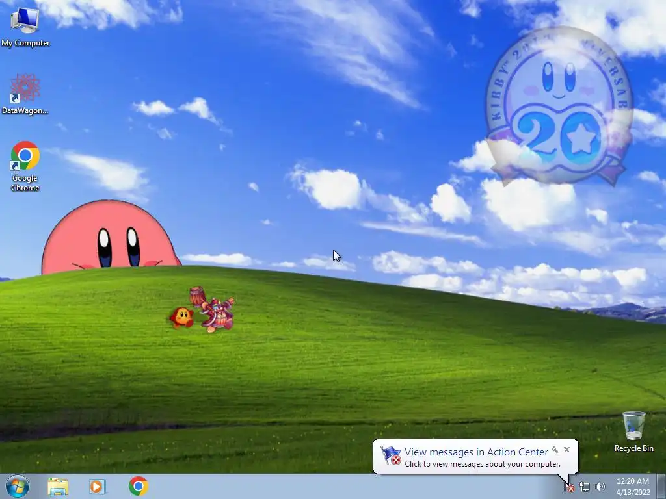Open the Windows Start menu orb
666x499 pixels.
tap(18, 486)
